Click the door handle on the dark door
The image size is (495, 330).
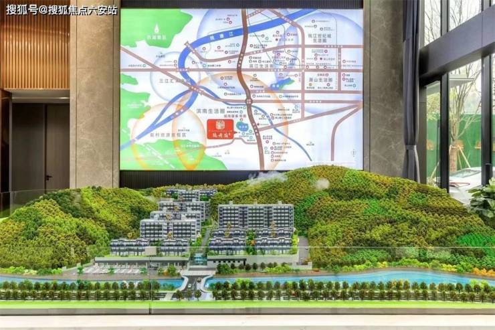click(x=48, y=177)
